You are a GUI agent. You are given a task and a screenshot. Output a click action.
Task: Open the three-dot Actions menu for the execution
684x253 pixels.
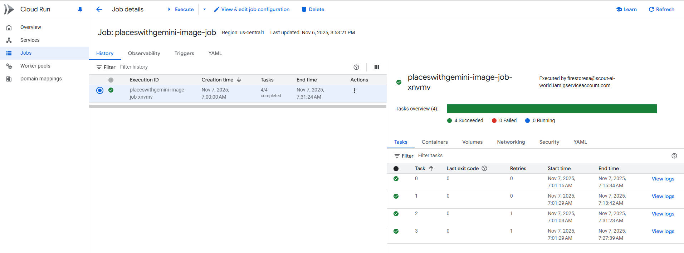click(x=354, y=91)
